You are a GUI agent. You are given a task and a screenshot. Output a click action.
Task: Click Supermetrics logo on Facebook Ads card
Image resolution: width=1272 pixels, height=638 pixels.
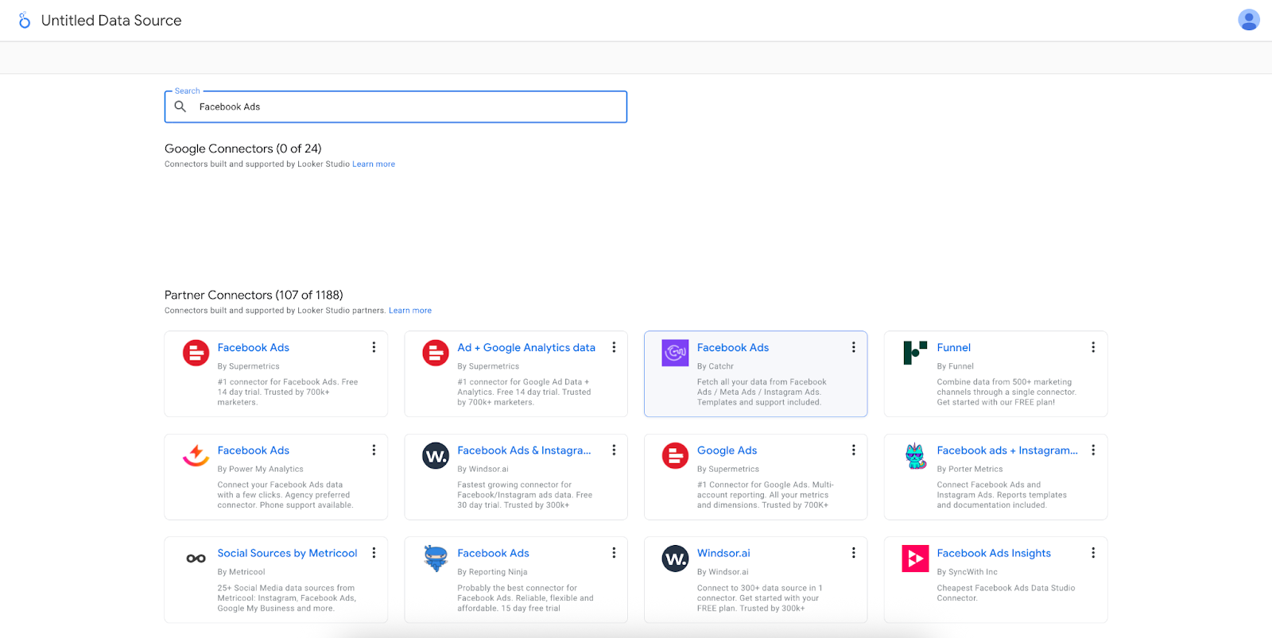coord(196,353)
